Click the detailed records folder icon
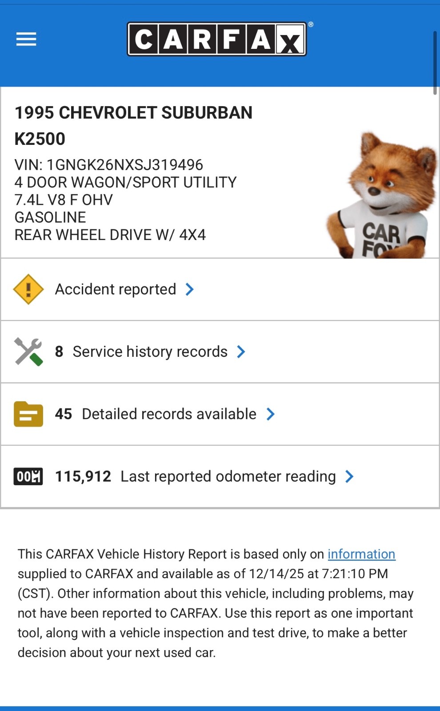 tap(28, 414)
